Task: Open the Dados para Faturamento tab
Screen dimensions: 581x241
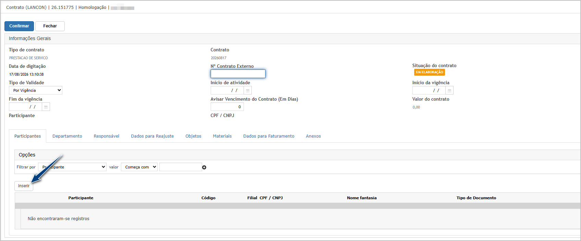Action: tap(269, 136)
